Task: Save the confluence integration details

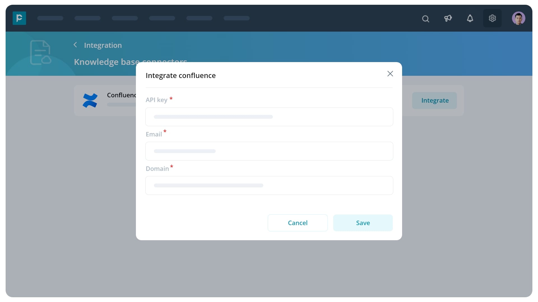Action: [x=363, y=223]
